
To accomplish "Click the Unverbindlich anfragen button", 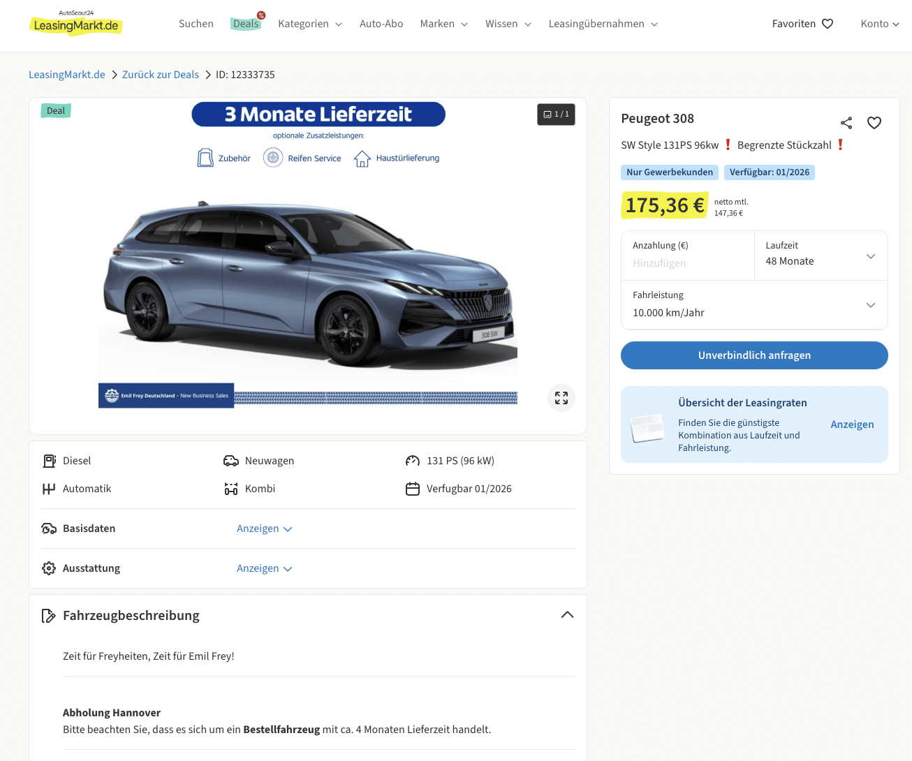I will pyautogui.click(x=754, y=355).
